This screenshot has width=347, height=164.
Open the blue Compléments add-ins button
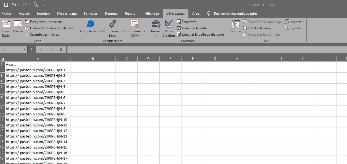(x=90, y=27)
